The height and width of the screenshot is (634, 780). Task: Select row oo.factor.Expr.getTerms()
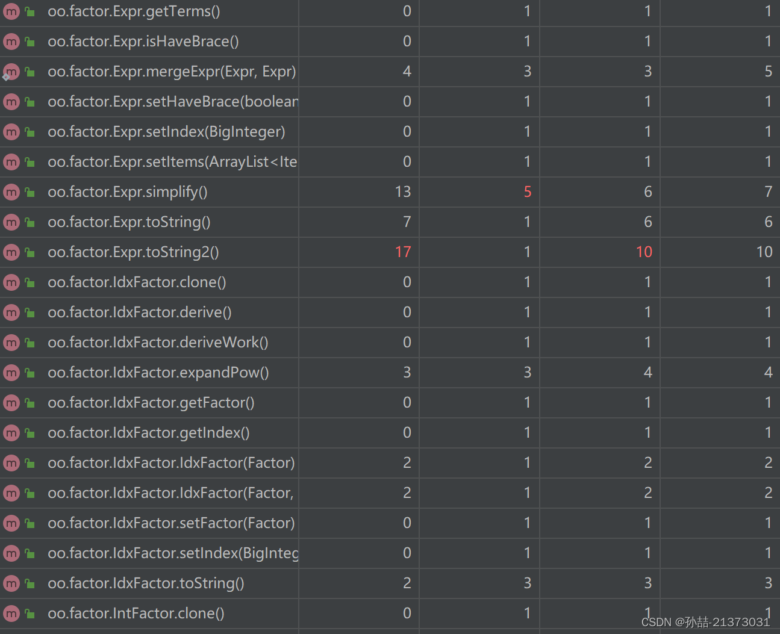(x=390, y=11)
